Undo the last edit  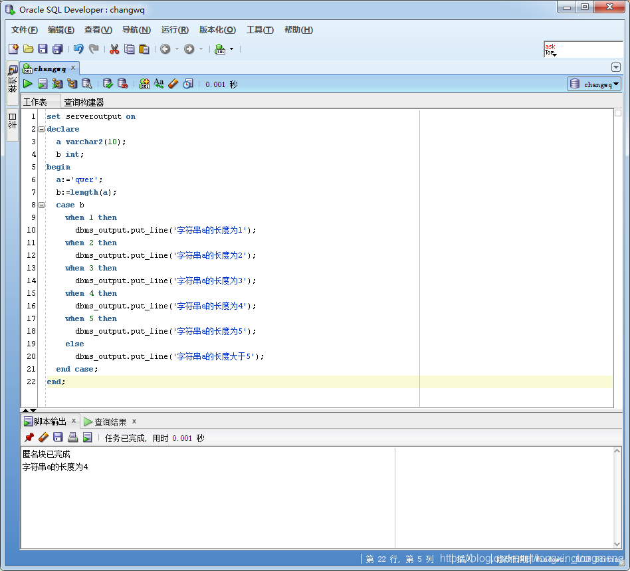click(x=78, y=49)
